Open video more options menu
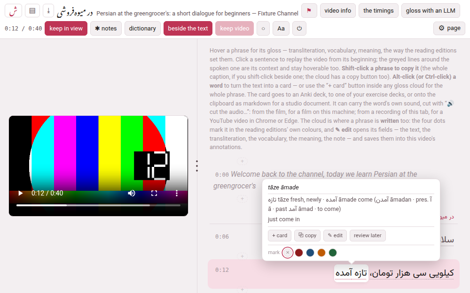Image resolution: width=470 pixels, height=293 pixels. coord(177,193)
